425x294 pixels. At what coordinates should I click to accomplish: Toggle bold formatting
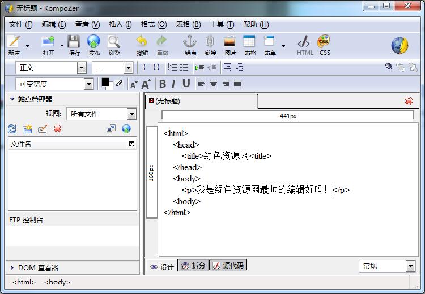click(163, 84)
